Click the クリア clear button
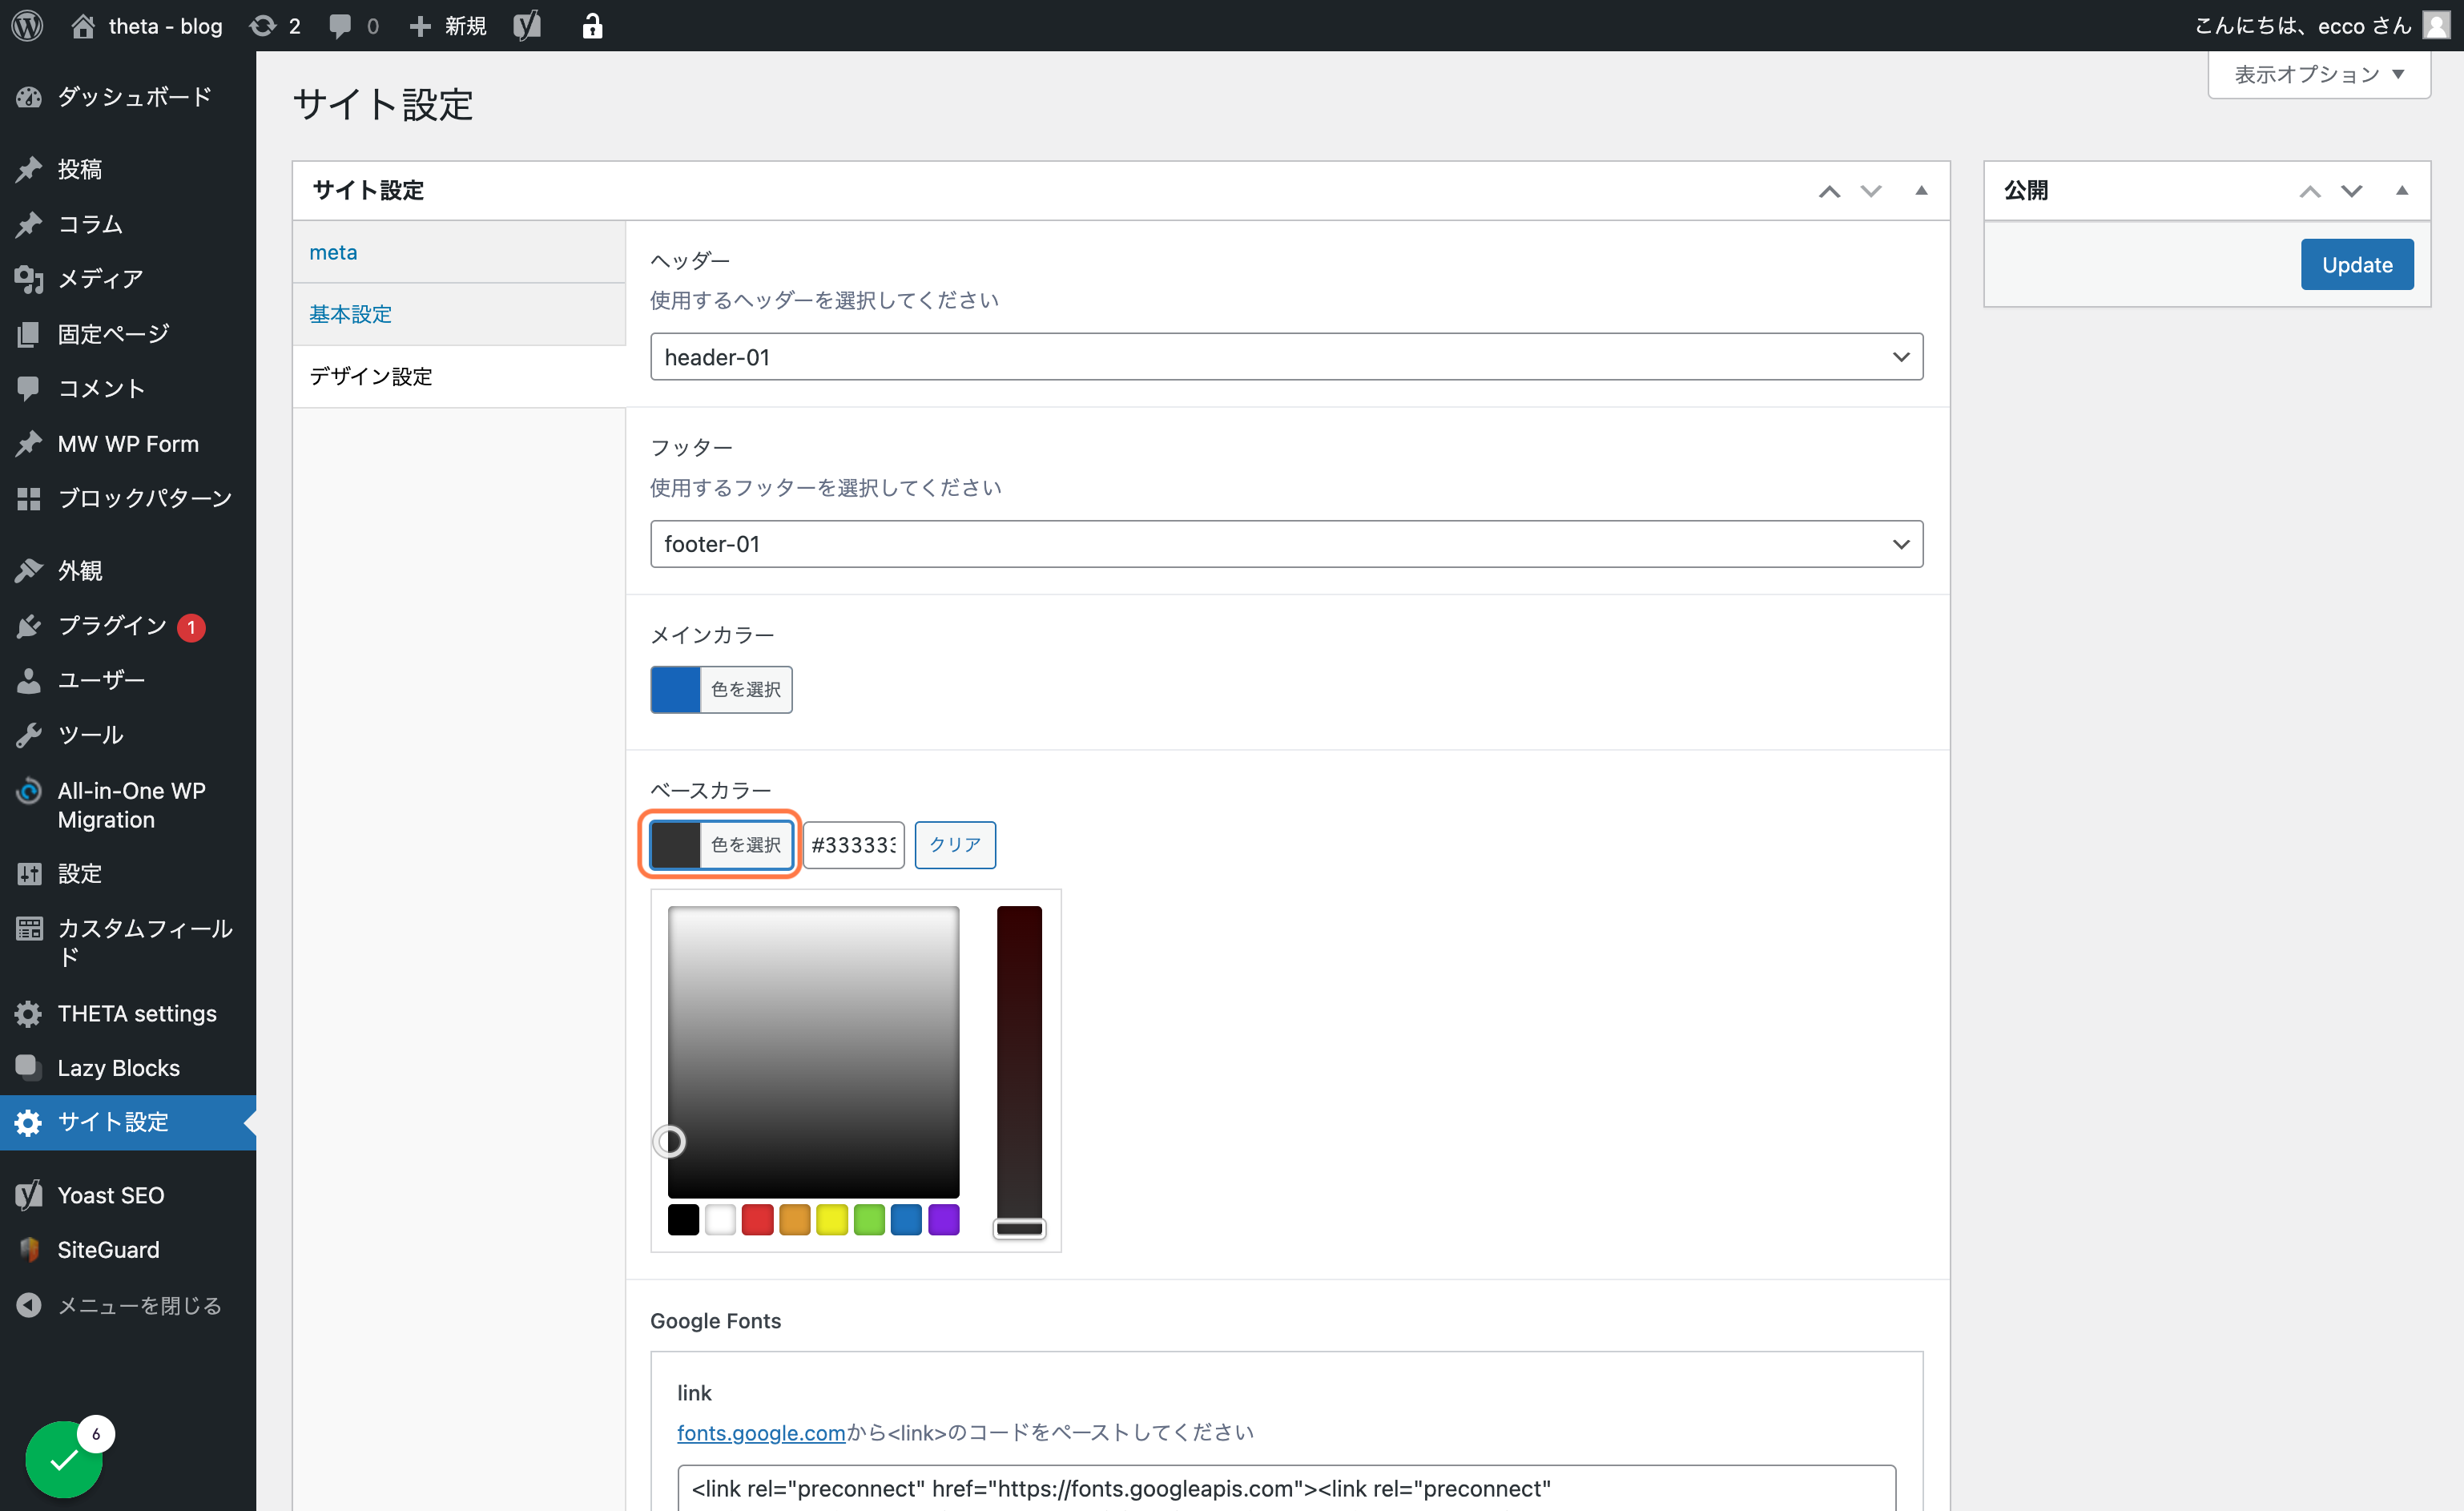2464x1511 pixels. pos(955,845)
